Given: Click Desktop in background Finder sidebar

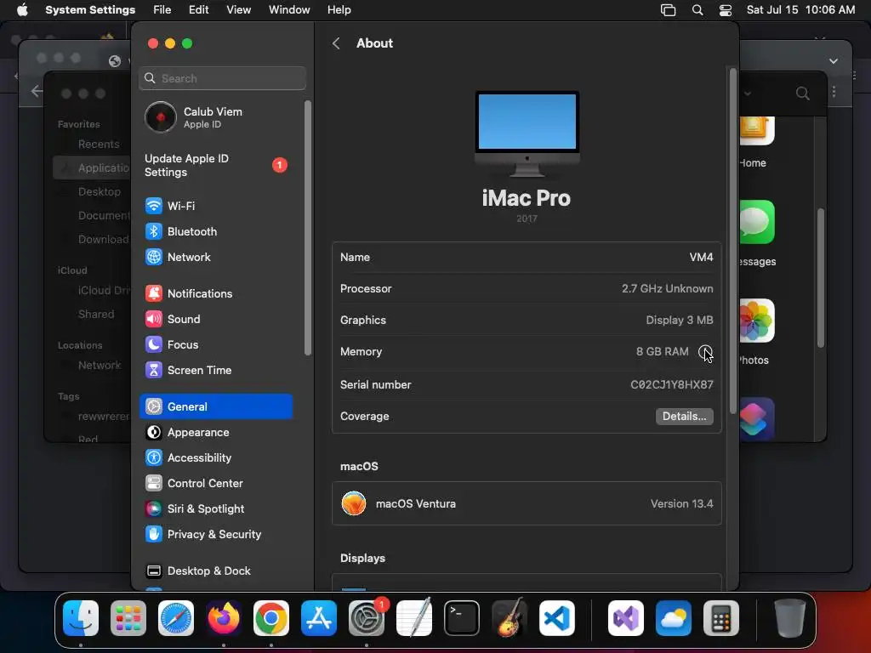Looking at the screenshot, I should click(99, 191).
